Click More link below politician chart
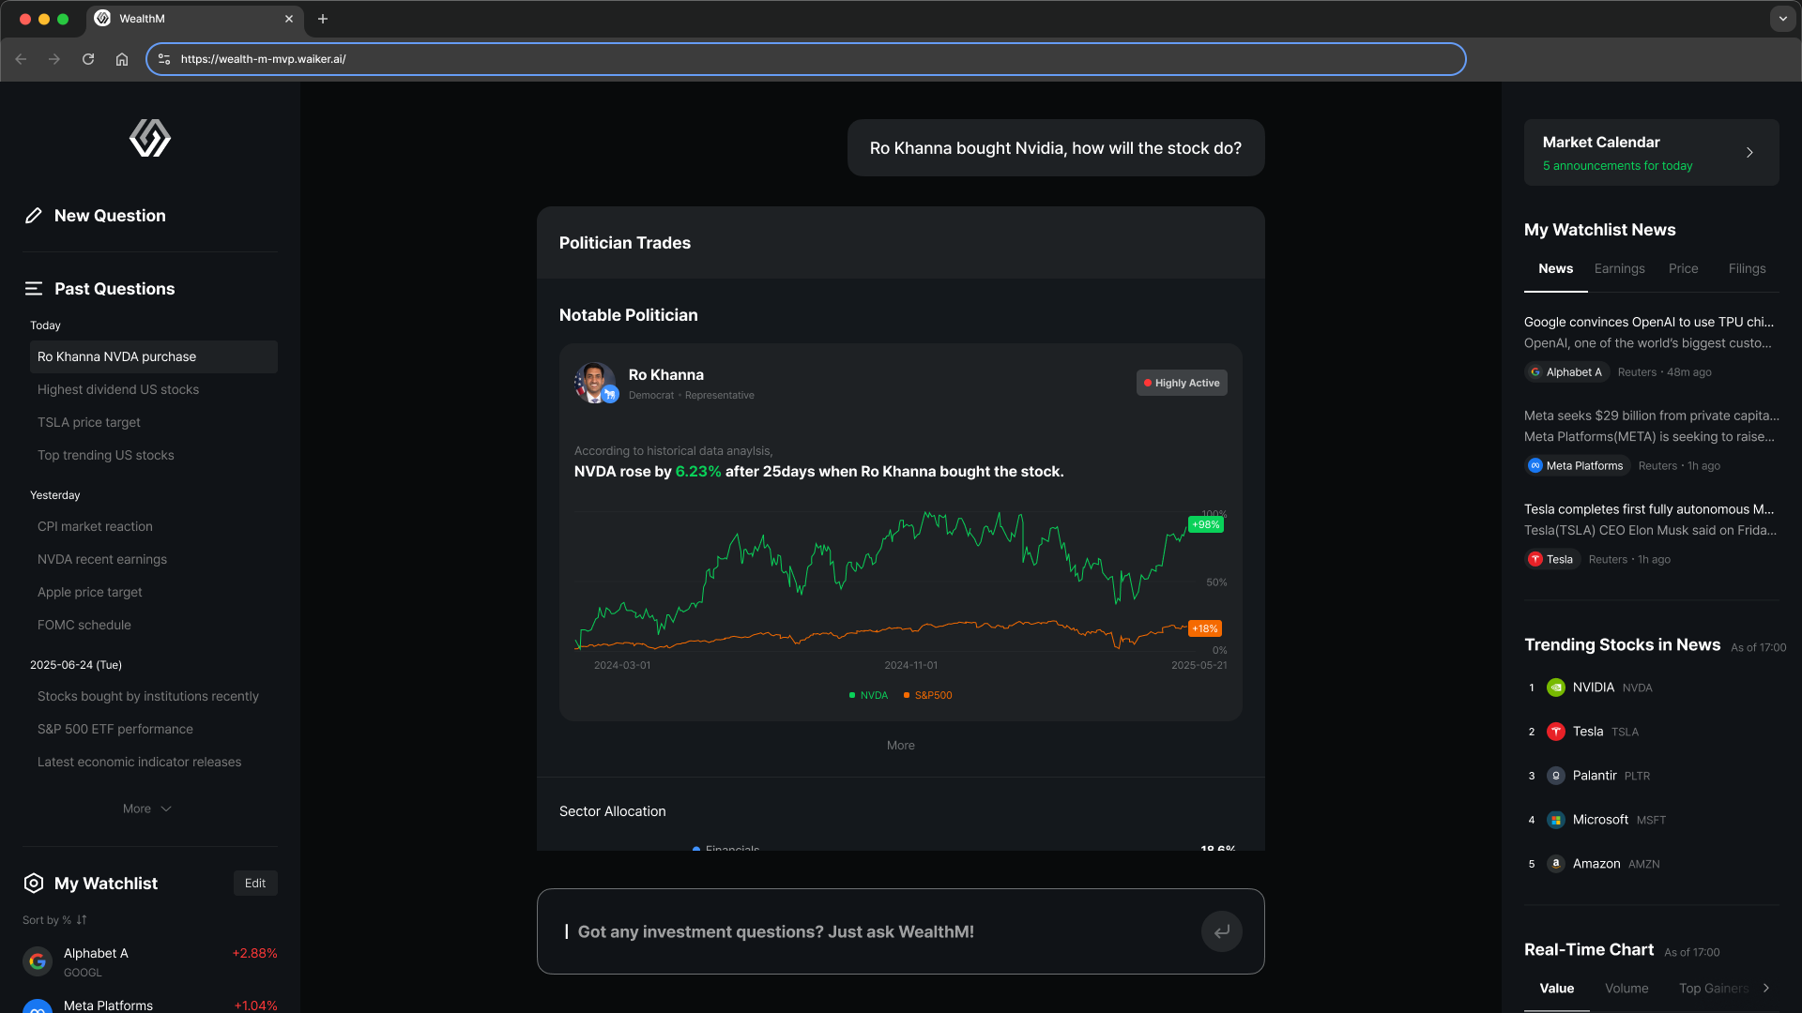The image size is (1802, 1013). 900,746
